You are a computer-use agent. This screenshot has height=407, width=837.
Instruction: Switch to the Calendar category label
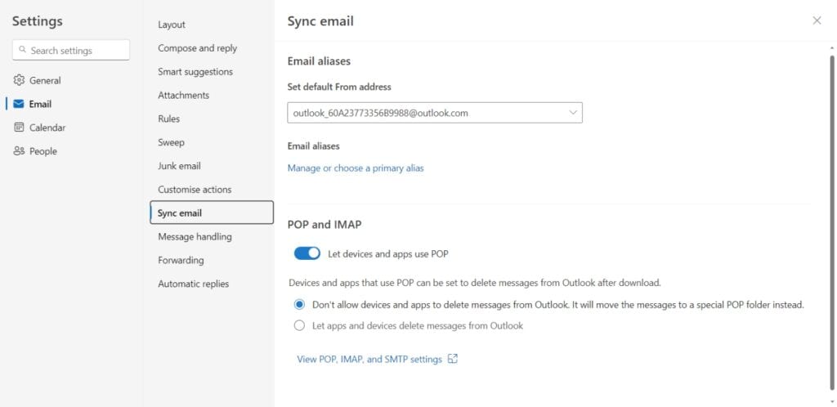[x=47, y=127]
